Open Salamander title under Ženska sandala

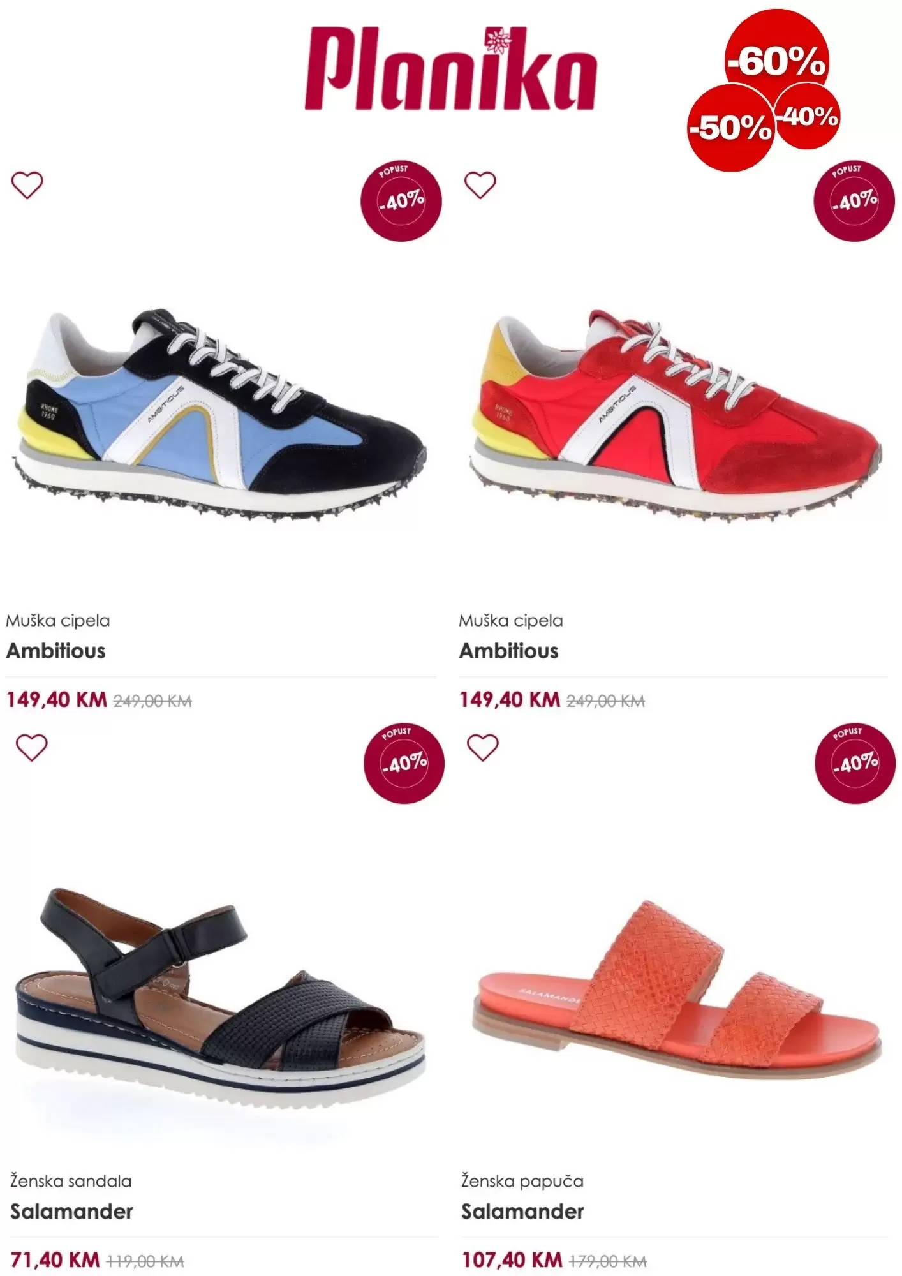coord(71,1211)
